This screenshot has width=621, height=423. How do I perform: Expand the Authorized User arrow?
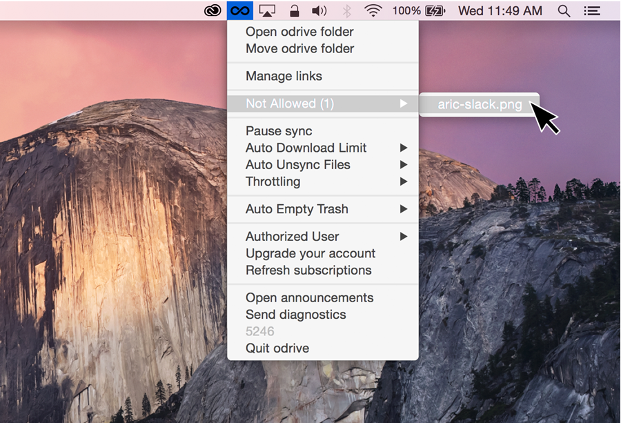pos(404,237)
